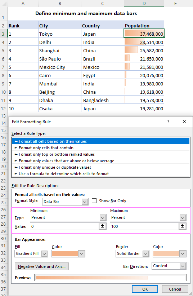Select column A header

tap(23, 3)
